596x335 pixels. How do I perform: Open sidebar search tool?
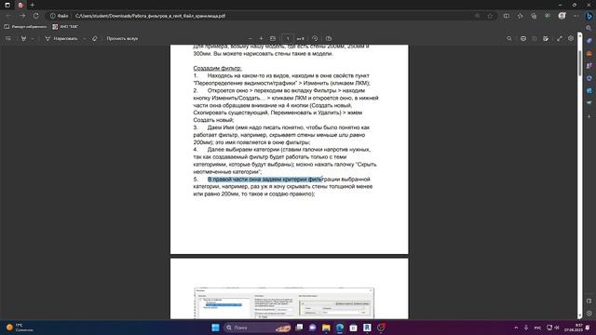tap(589, 28)
